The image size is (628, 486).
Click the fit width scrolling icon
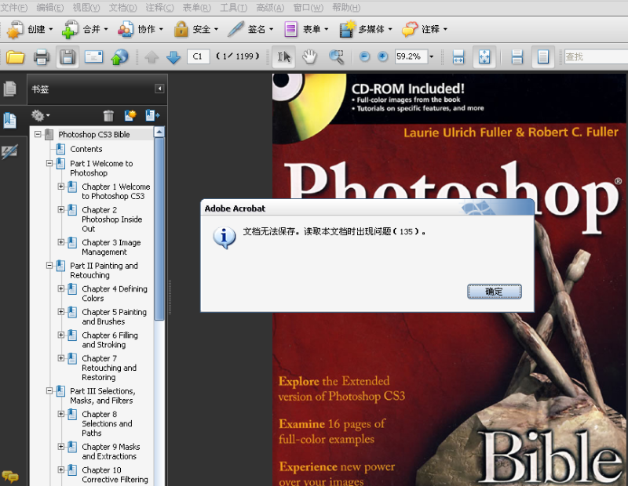click(458, 56)
